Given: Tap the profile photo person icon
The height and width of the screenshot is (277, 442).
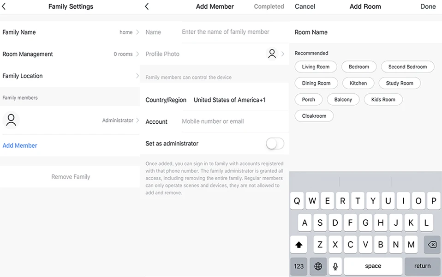Looking at the screenshot, I should tap(272, 54).
